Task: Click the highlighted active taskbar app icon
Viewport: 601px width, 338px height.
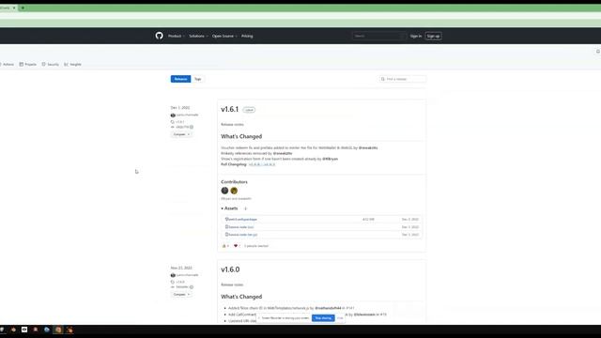Action: (x=58, y=330)
